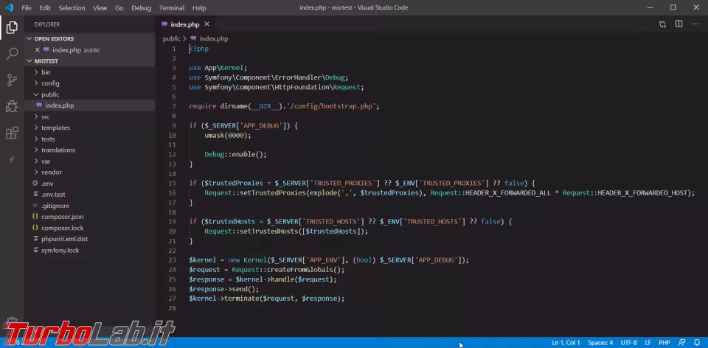
Task: Click the UTF-8 encoding selector
Action: pos(628,343)
